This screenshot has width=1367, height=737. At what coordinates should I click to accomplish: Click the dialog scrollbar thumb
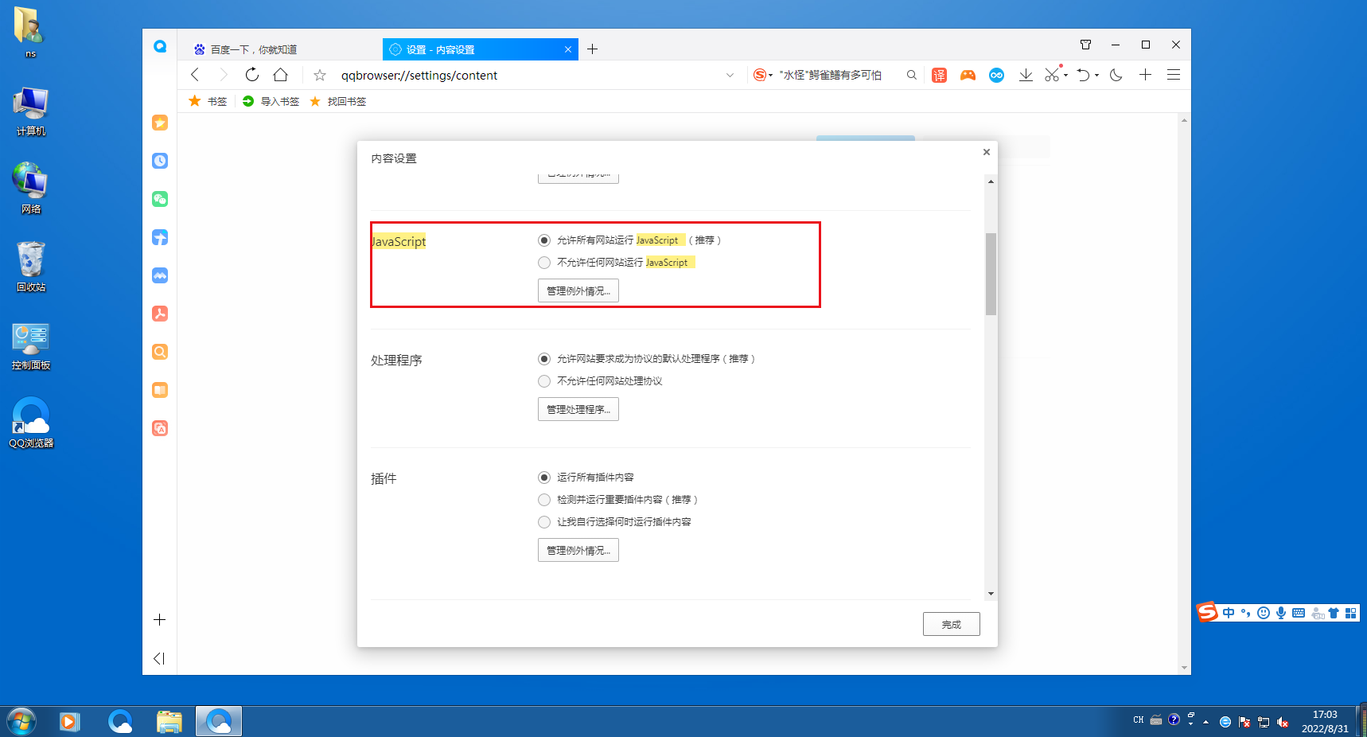tap(991, 274)
